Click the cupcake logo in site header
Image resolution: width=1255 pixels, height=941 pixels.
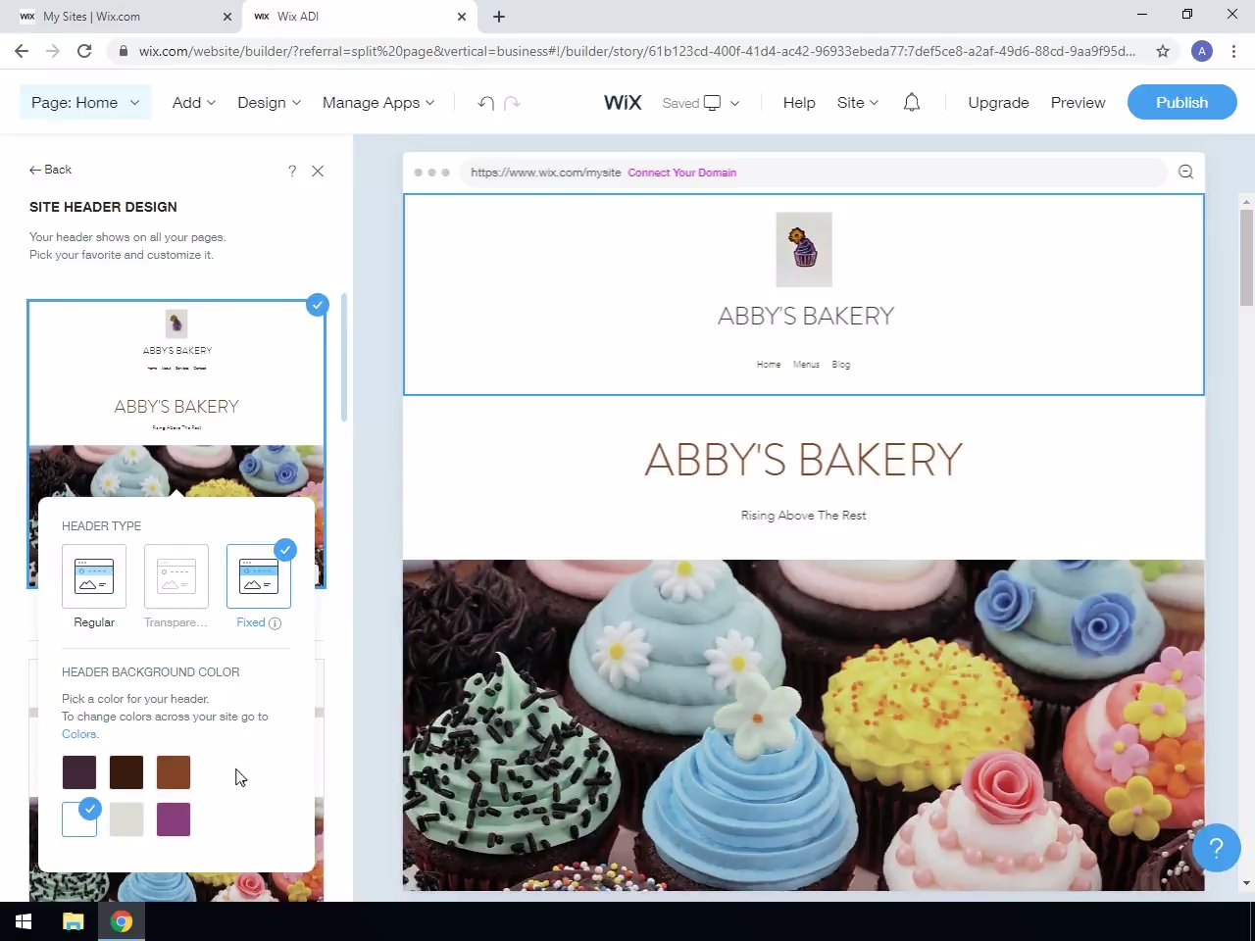[x=804, y=250]
